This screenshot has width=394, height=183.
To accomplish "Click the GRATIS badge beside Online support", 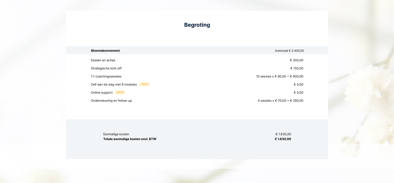I will [x=120, y=92].
